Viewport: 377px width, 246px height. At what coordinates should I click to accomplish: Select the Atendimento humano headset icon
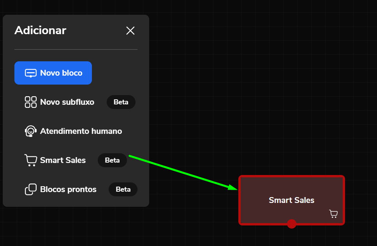point(31,131)
